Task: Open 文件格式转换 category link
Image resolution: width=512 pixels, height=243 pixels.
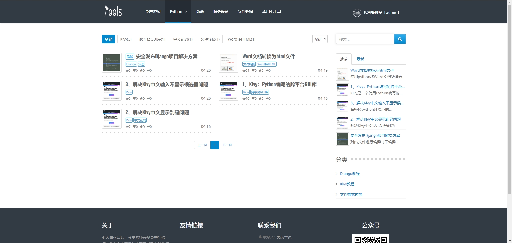Action: click(x=351, y=194)
